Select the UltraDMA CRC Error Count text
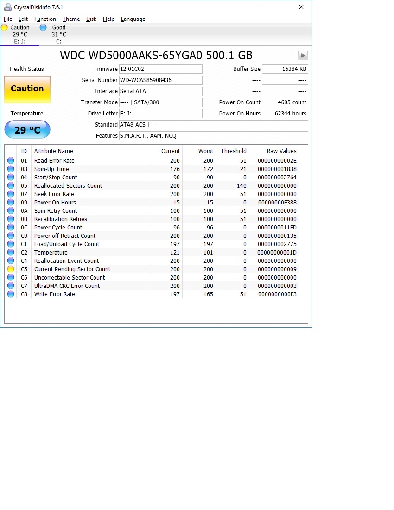Viewport: 394px width, 510px height. [x=67, y=286]
